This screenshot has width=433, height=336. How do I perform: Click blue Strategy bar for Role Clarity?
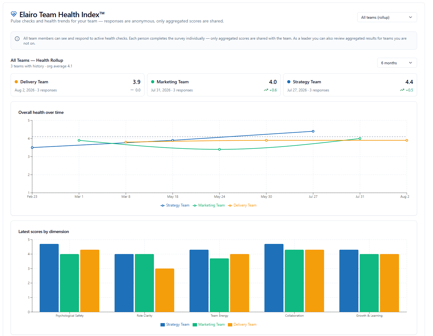(124, 283)
